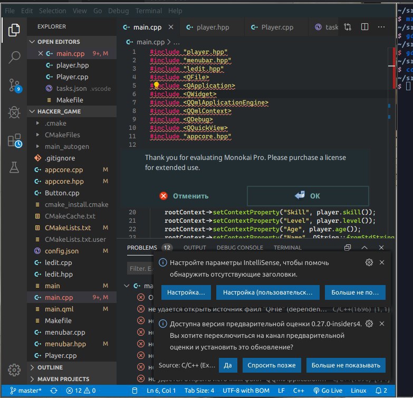
Task: Open tasks.json in Open Editors
Action: coord(72,88)
